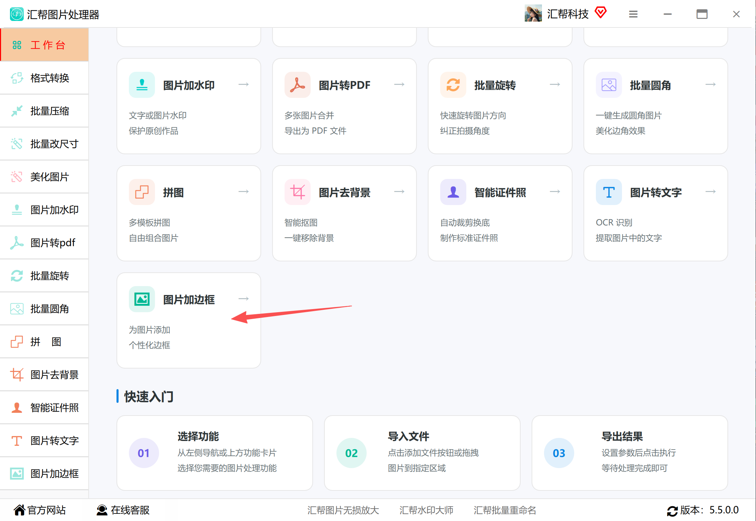Select 批量压缩 in the sidebar
Screen dimensions: 756x521
pos(44,111)
